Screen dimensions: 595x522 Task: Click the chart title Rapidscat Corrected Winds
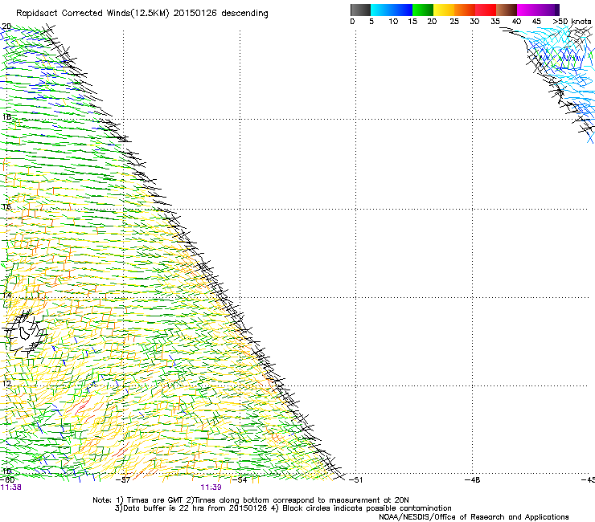click(x=142, y=14)
